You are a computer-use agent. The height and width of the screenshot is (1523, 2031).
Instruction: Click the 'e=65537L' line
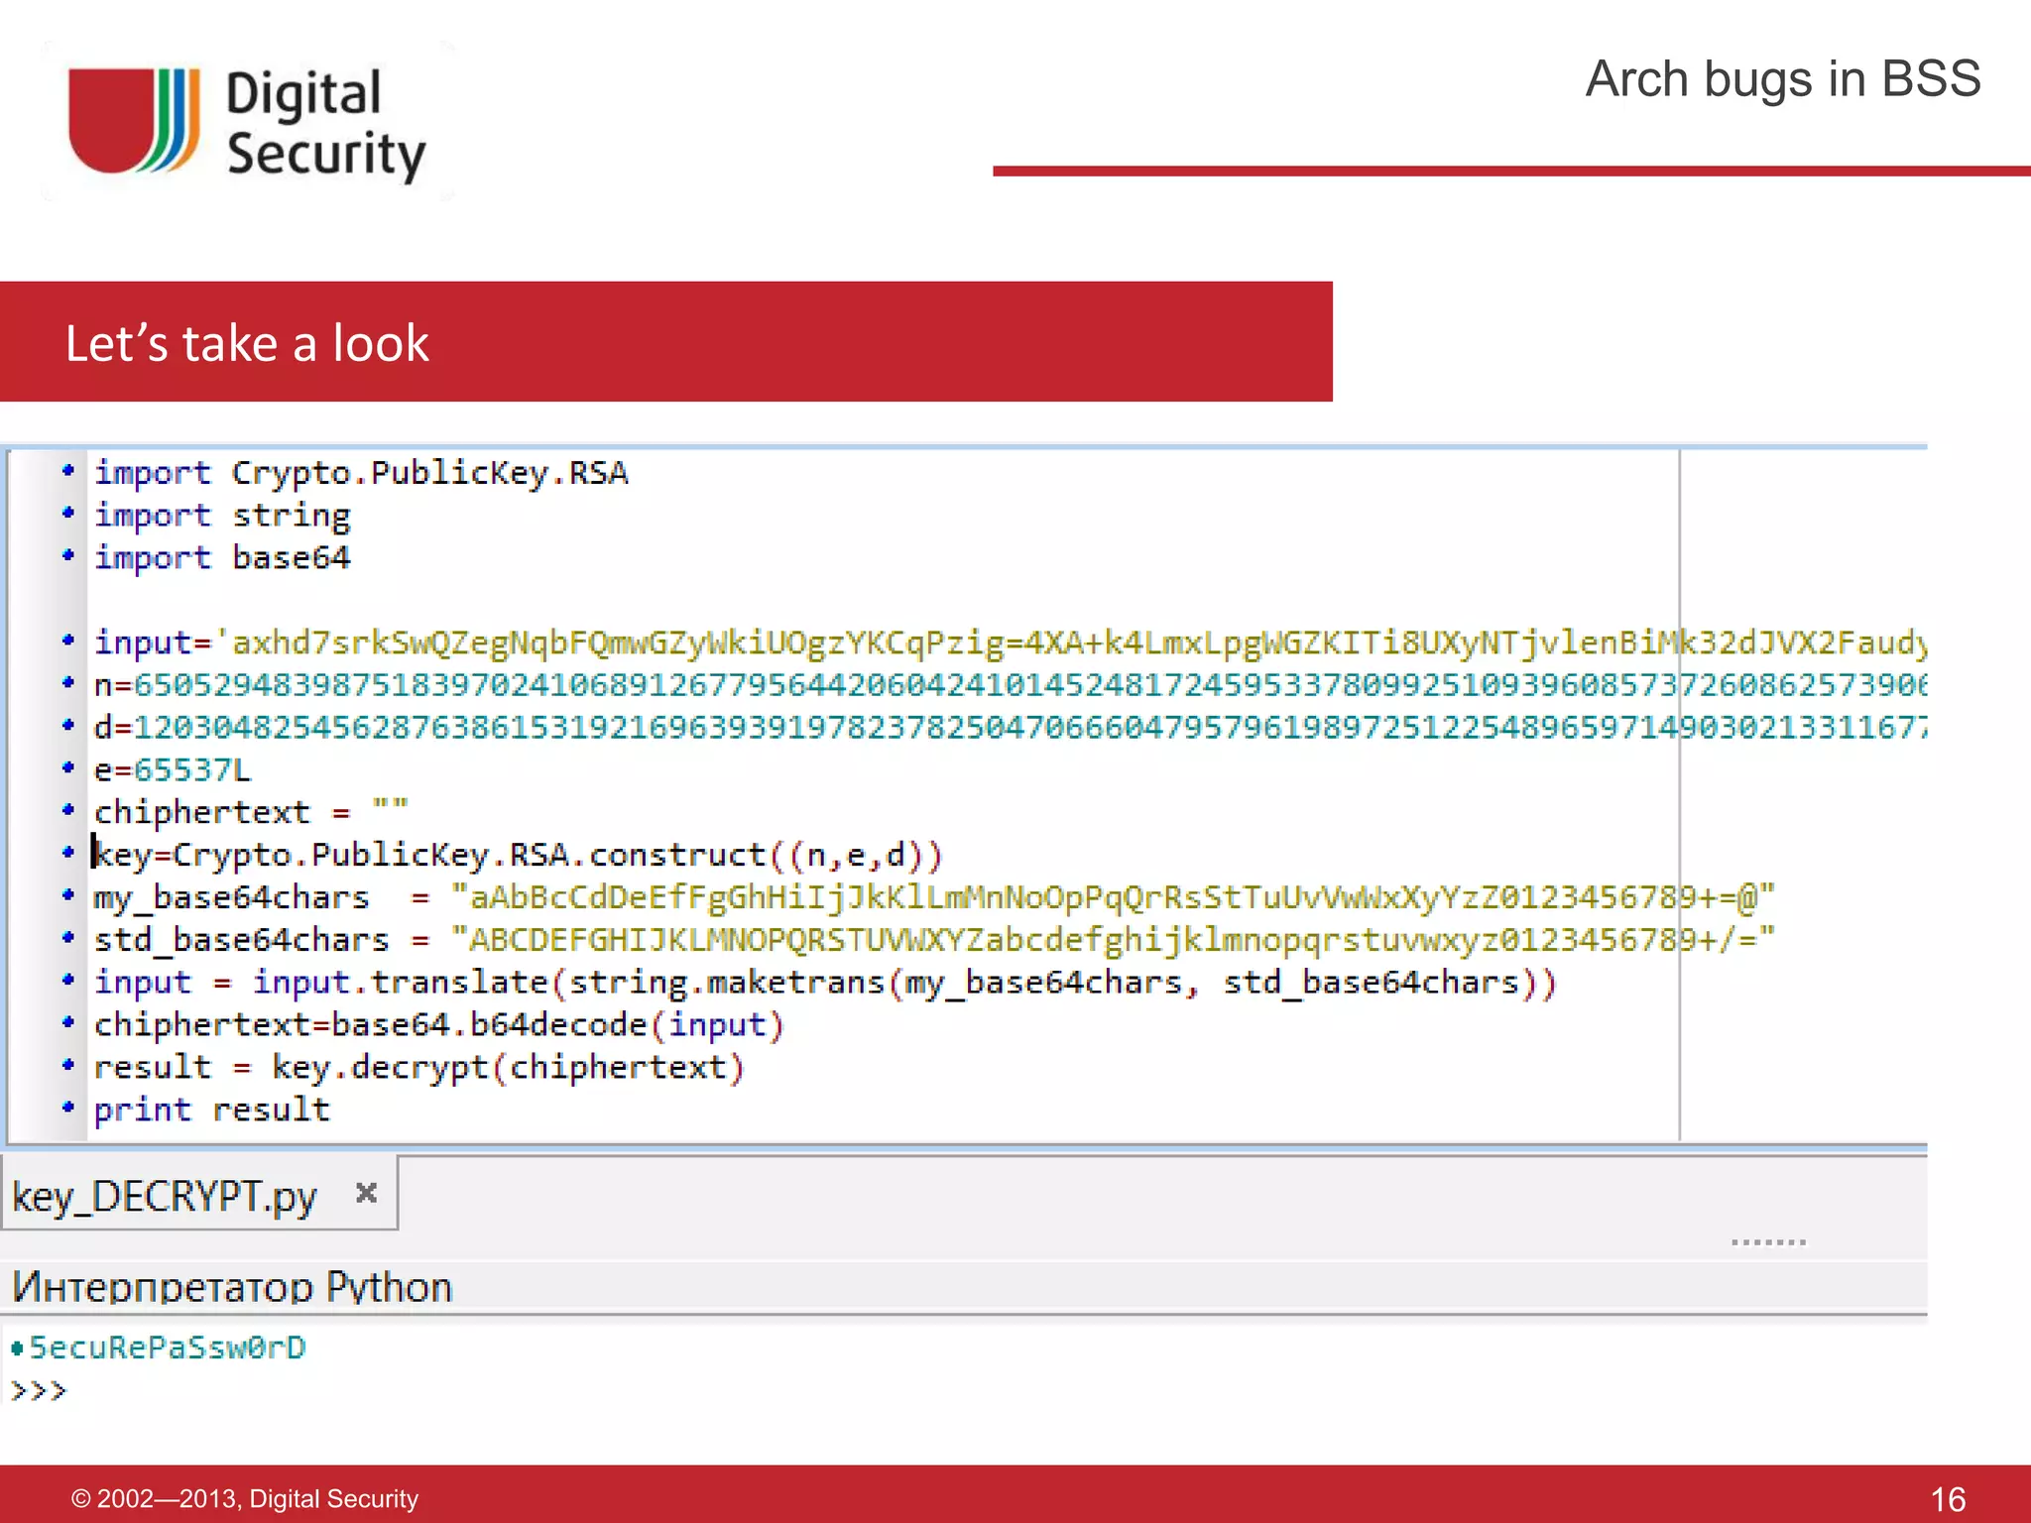point(173,770)
